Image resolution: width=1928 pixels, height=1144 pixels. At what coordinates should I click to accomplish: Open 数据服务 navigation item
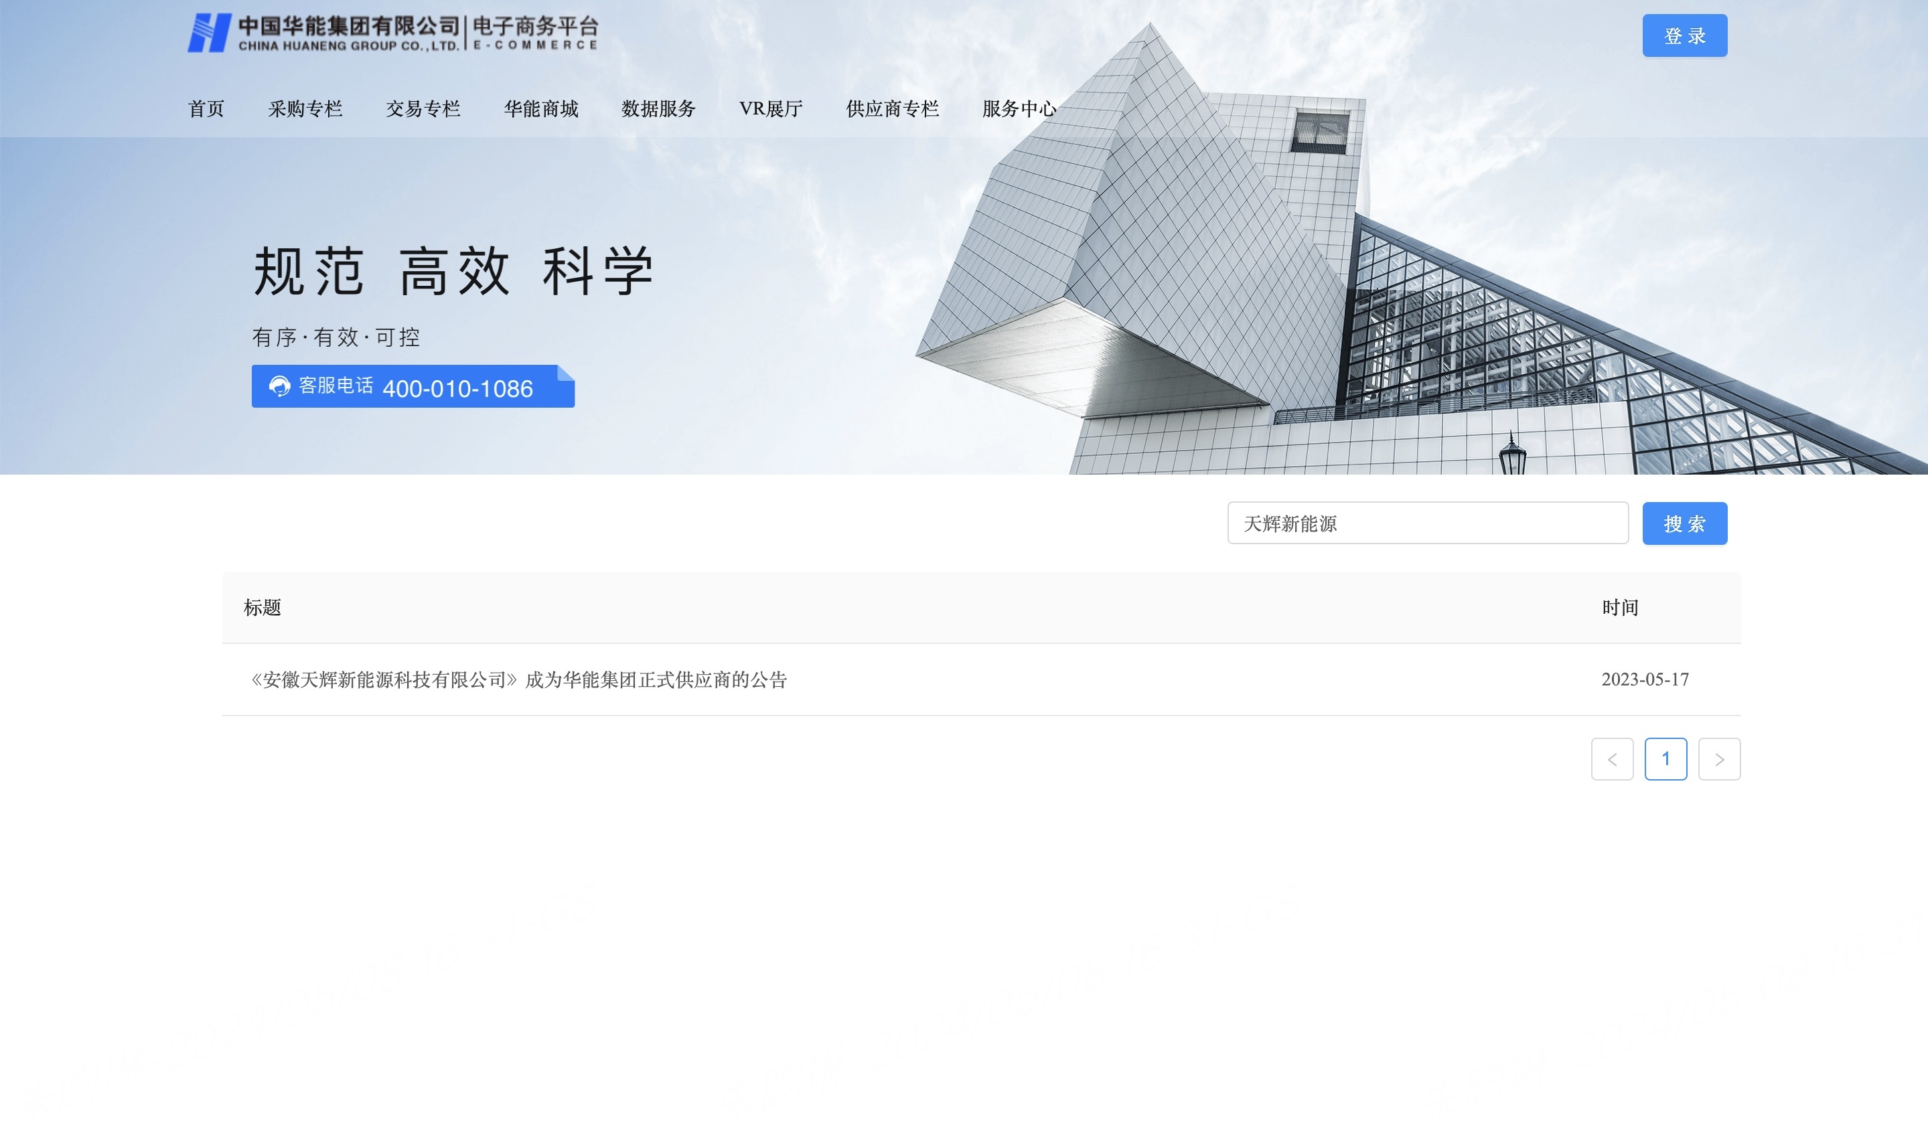tap(658, 108)
